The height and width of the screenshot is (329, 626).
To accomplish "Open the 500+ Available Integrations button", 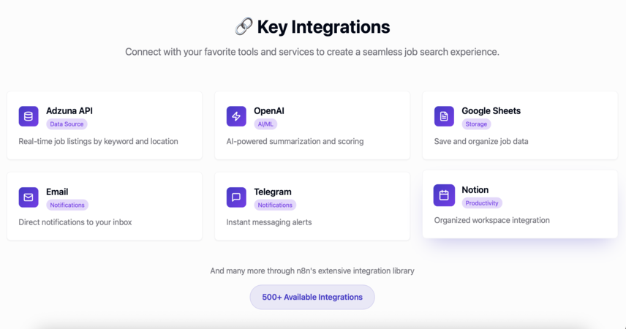I will coord(312,297).
